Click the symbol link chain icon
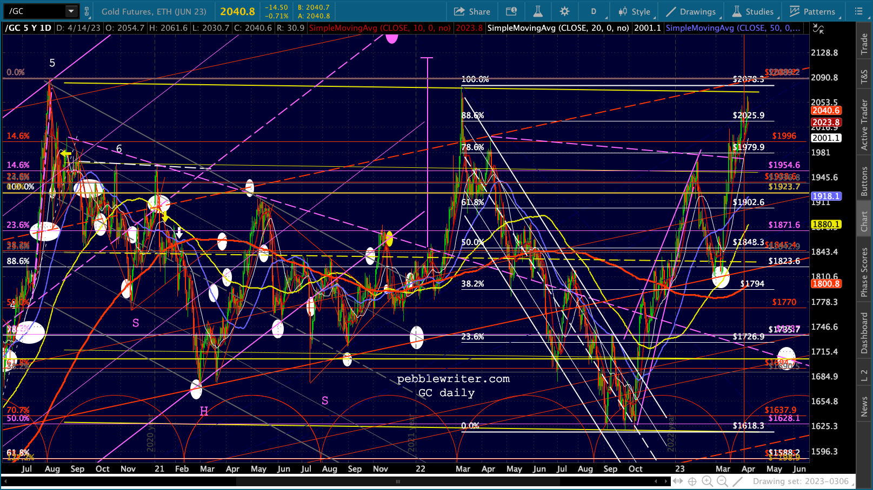 (x=86, y=11)
